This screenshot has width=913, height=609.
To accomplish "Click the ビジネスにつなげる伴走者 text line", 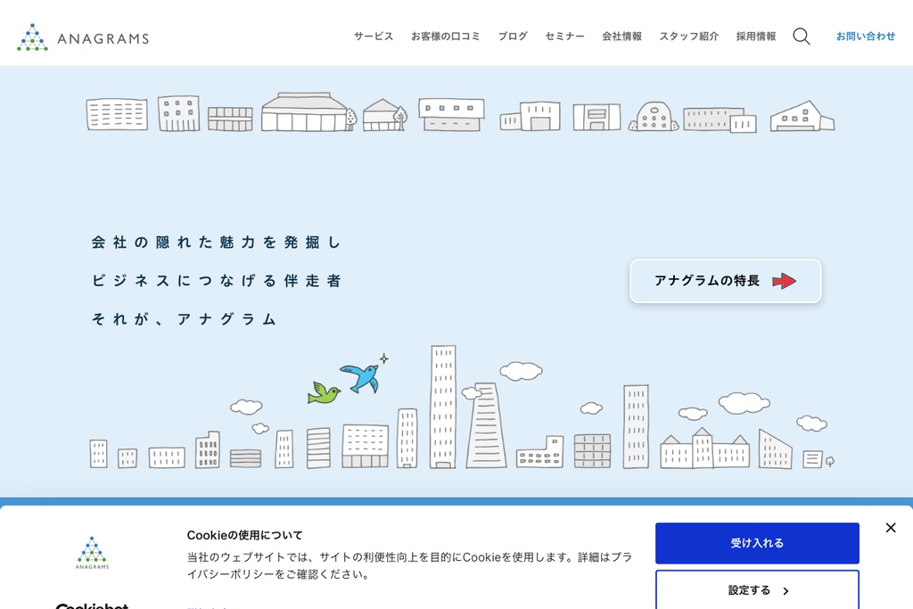I will coord(216,281).
